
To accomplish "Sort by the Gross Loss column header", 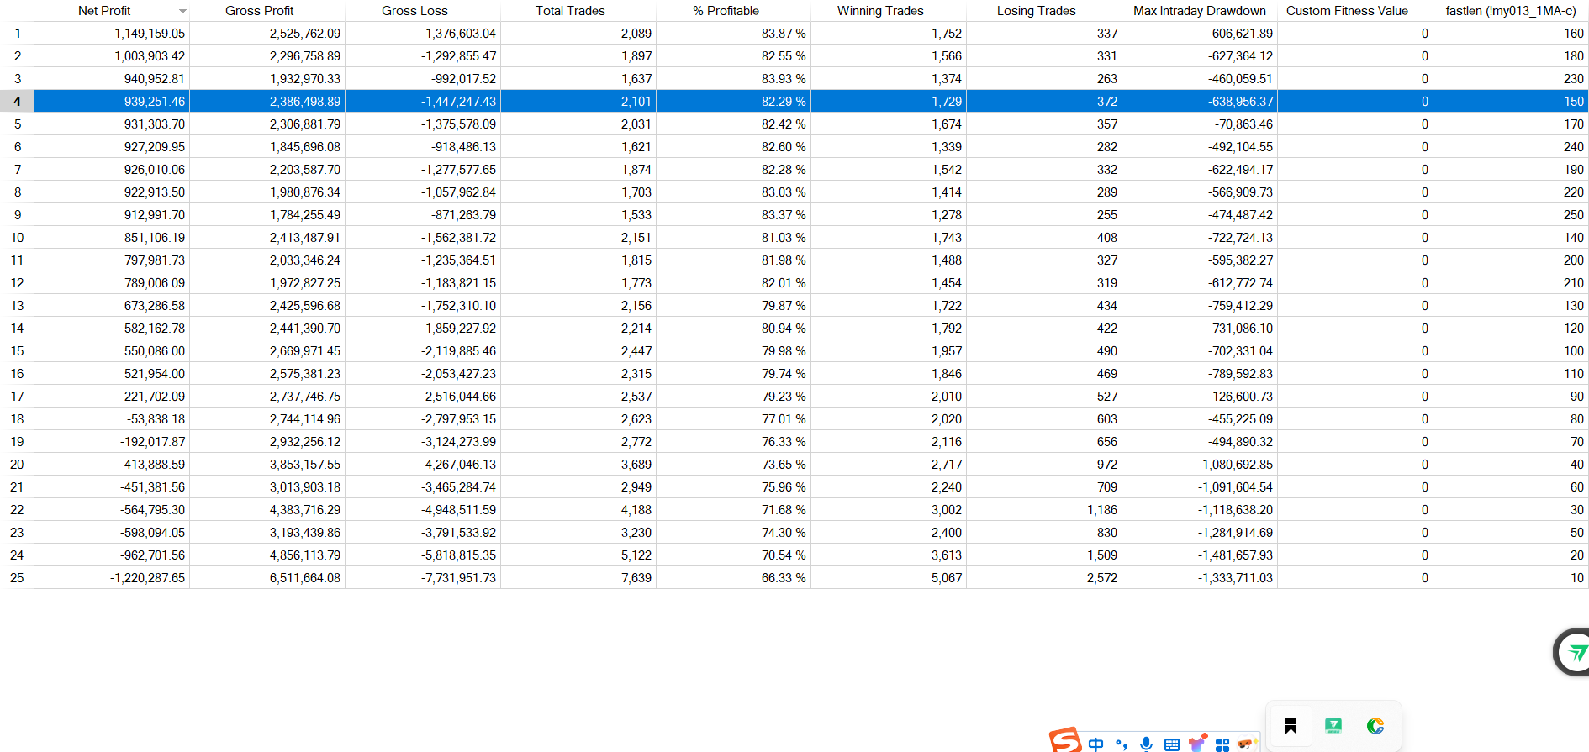I will pyautogui.click(x=414, y=11).
